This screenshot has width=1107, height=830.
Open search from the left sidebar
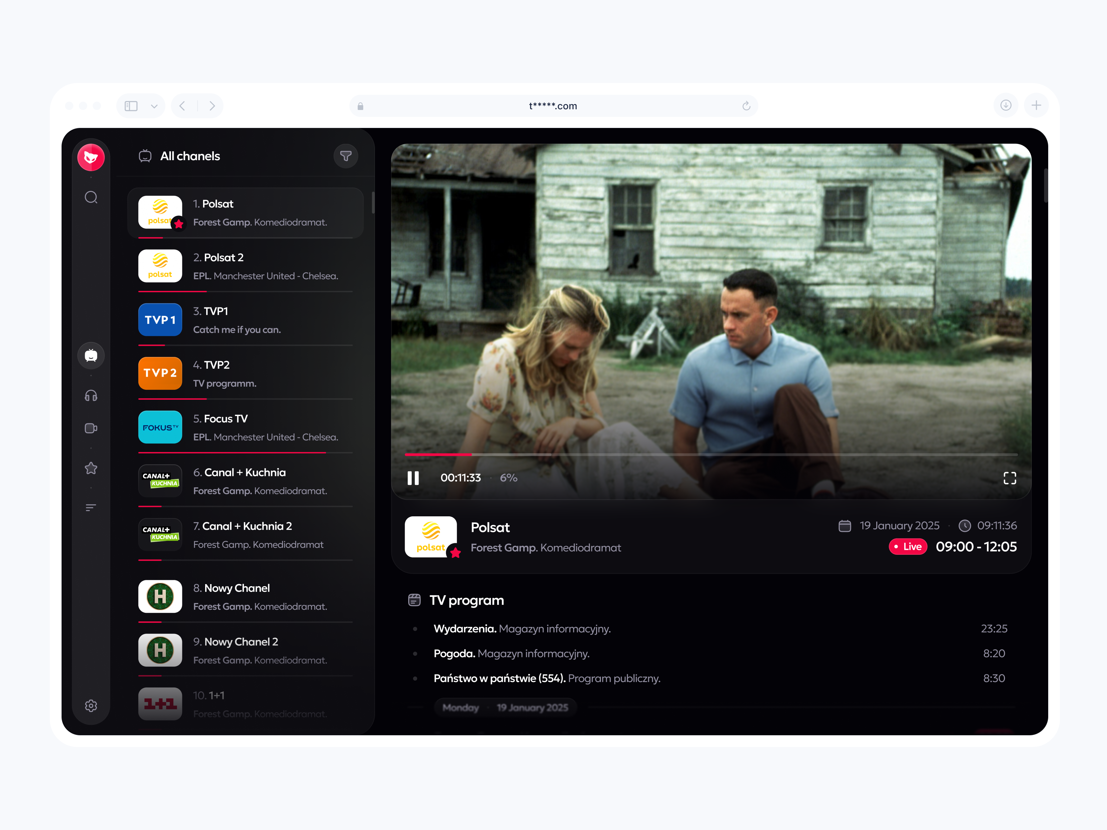click(91, 197)
